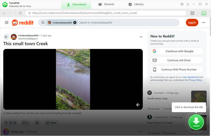Viewport: 211px width, 136px height.
Task: Open the r/natureisbeautiful community link
Action: tap(28, 35)
